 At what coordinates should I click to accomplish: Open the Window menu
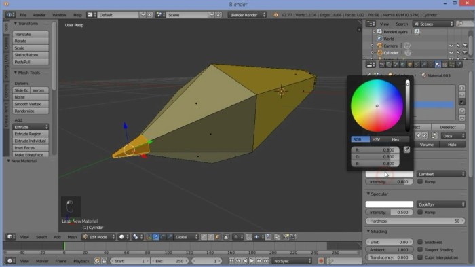59,15
